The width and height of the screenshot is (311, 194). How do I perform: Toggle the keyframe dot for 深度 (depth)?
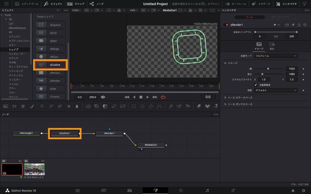coord(303,90)
